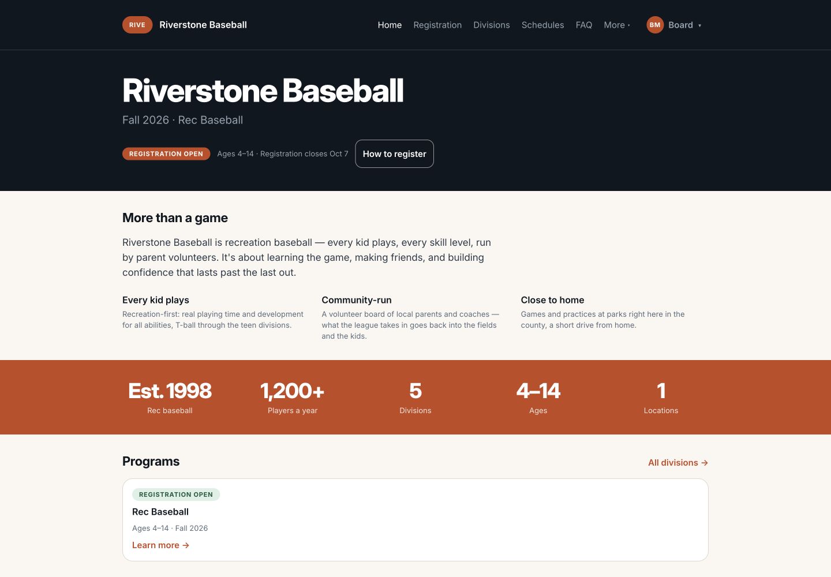Click the 1 Locations stat
The height and width of the screenshot is (577, 831).
click(661, 398)
